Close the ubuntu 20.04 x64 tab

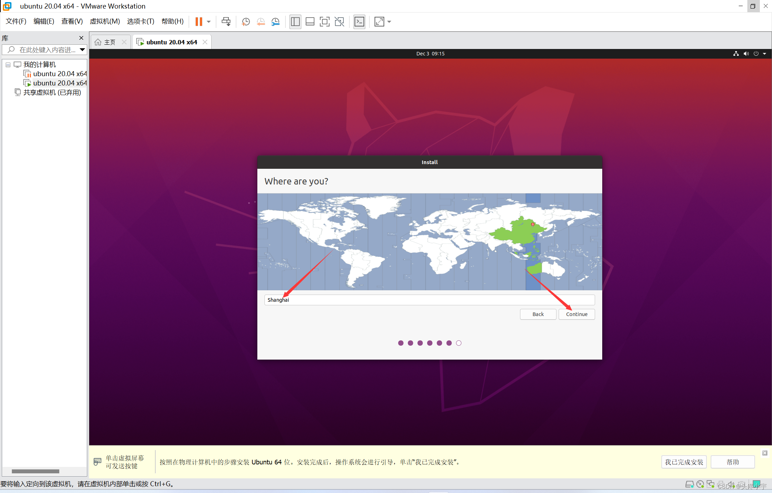click(x=205, y=42)
